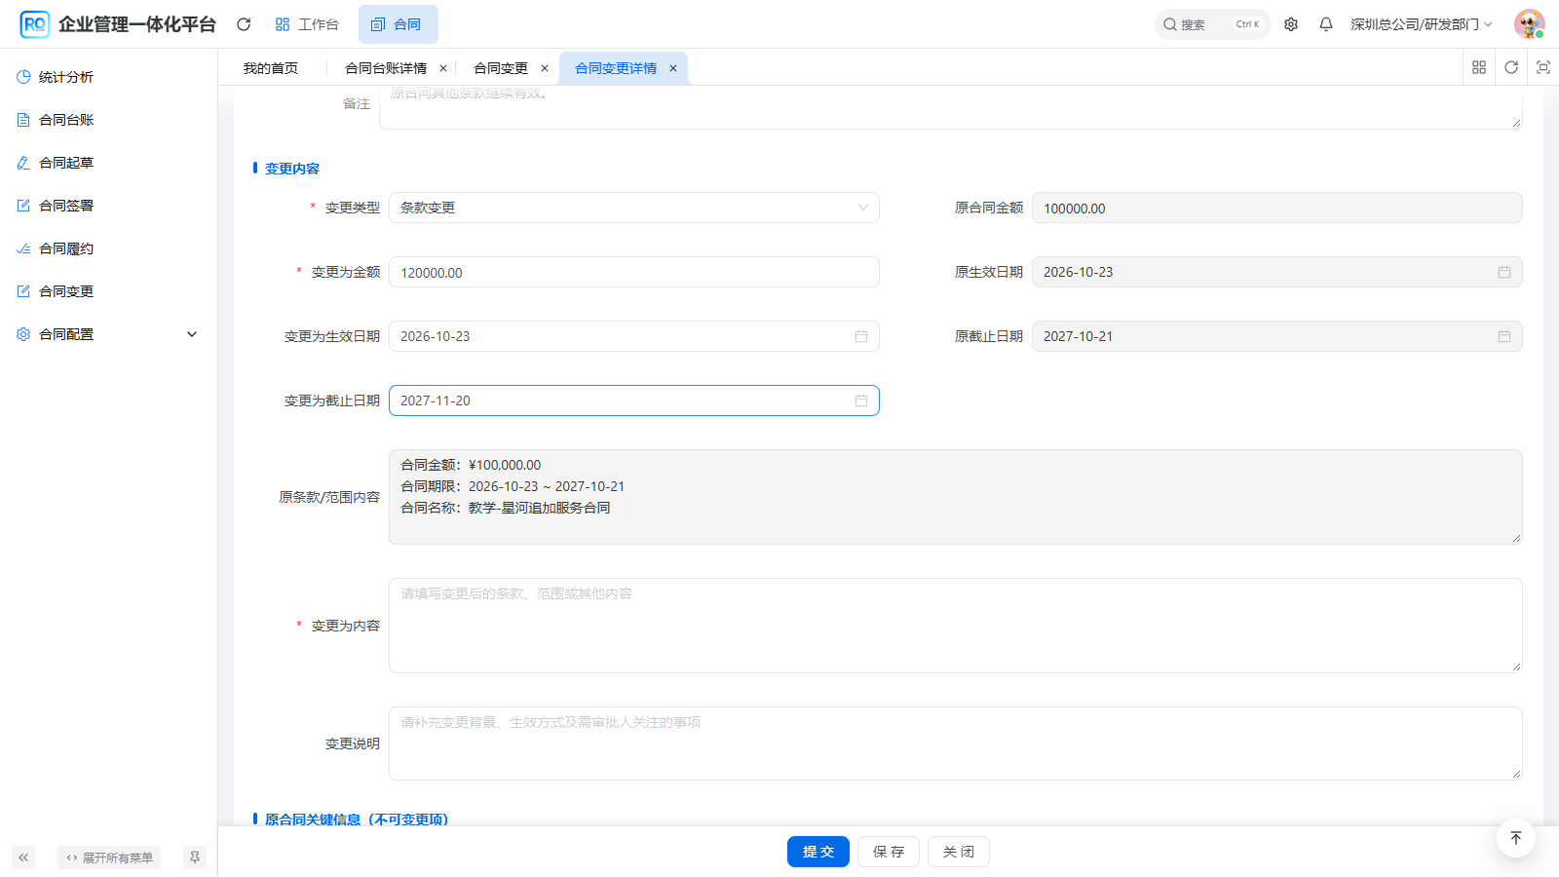Viewport: 1559px width, 877px height.
Task: Click the 搜索 search box
Action: (x=1212, y=24)
